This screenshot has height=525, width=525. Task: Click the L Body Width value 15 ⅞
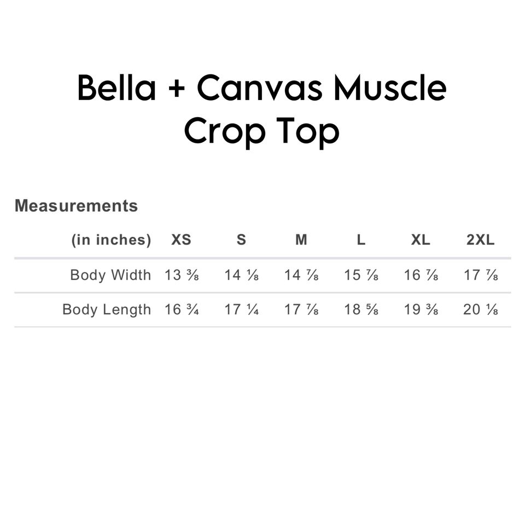click(x=361, y=275)
